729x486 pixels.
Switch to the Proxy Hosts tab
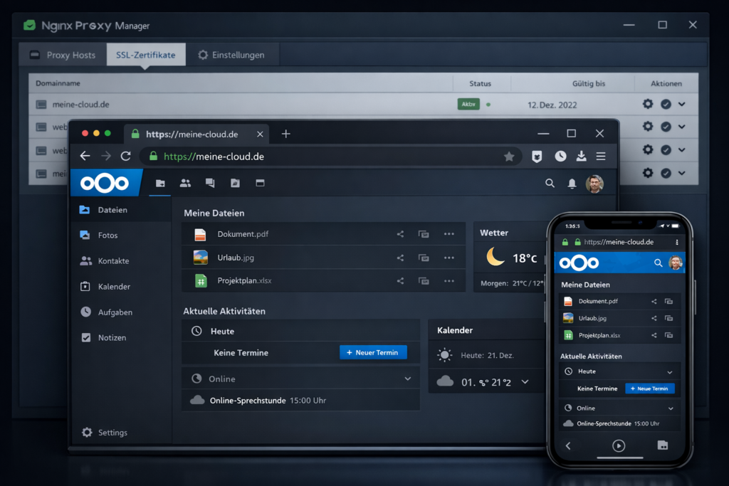(x=63, y=55)
